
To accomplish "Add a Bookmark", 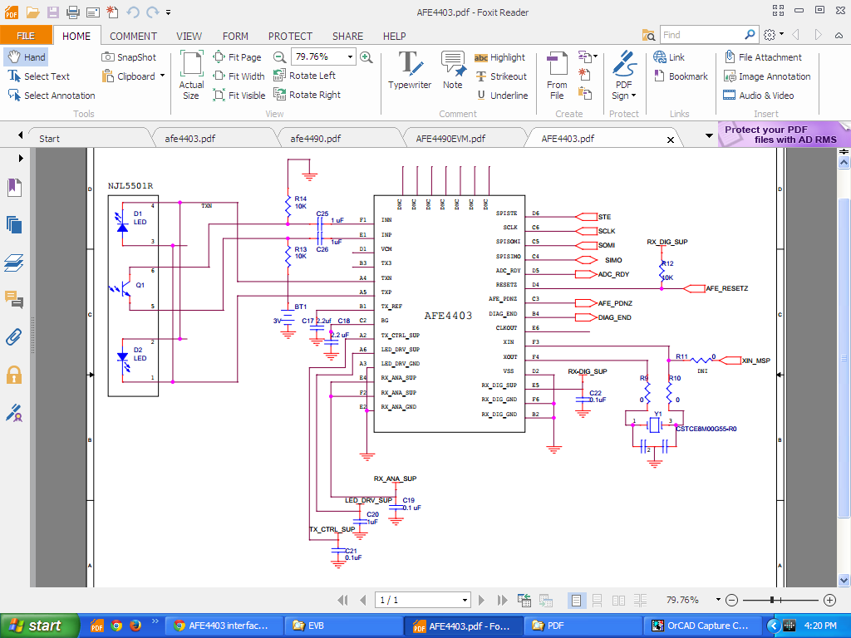I will pyautogui.click(x=681, y=76).
